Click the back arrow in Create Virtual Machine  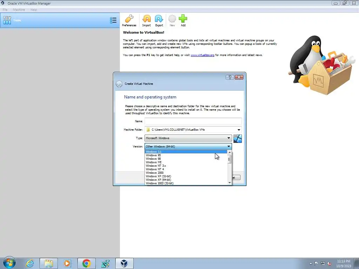click(119, 84)
